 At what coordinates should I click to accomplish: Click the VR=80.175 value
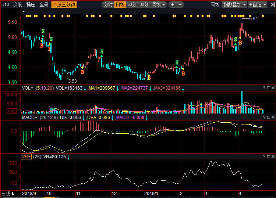tap(54, 157)
